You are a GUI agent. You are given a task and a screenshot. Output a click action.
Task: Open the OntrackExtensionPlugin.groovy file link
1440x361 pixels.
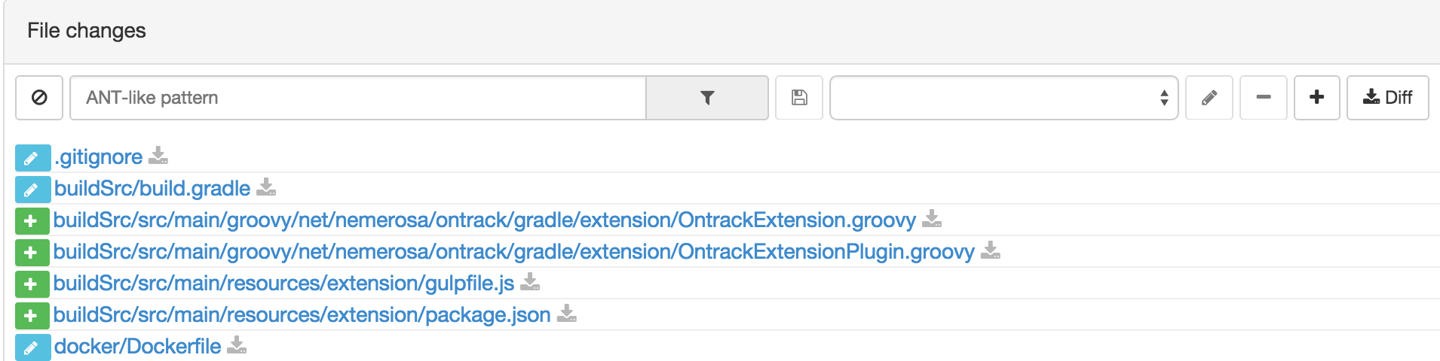tap(513, 252)
